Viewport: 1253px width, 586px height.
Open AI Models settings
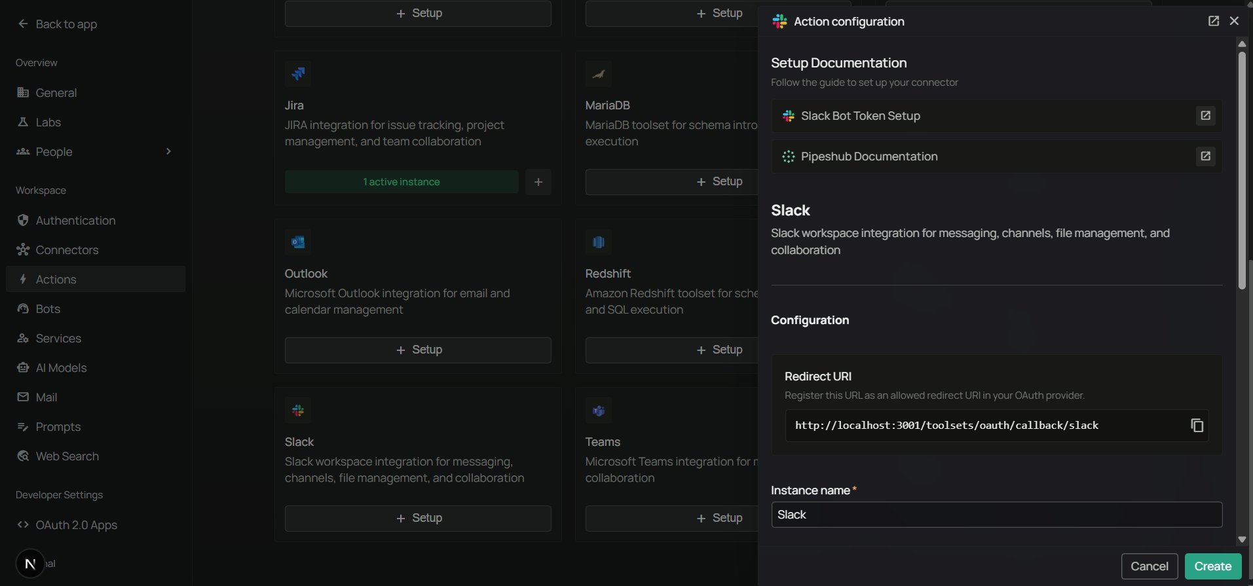[x=96, y=368]
